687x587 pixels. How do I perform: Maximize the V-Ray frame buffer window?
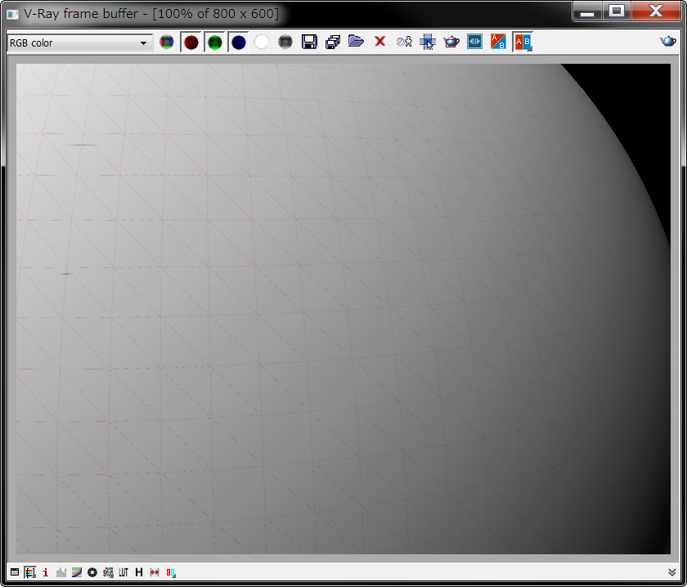click(617, 11)
